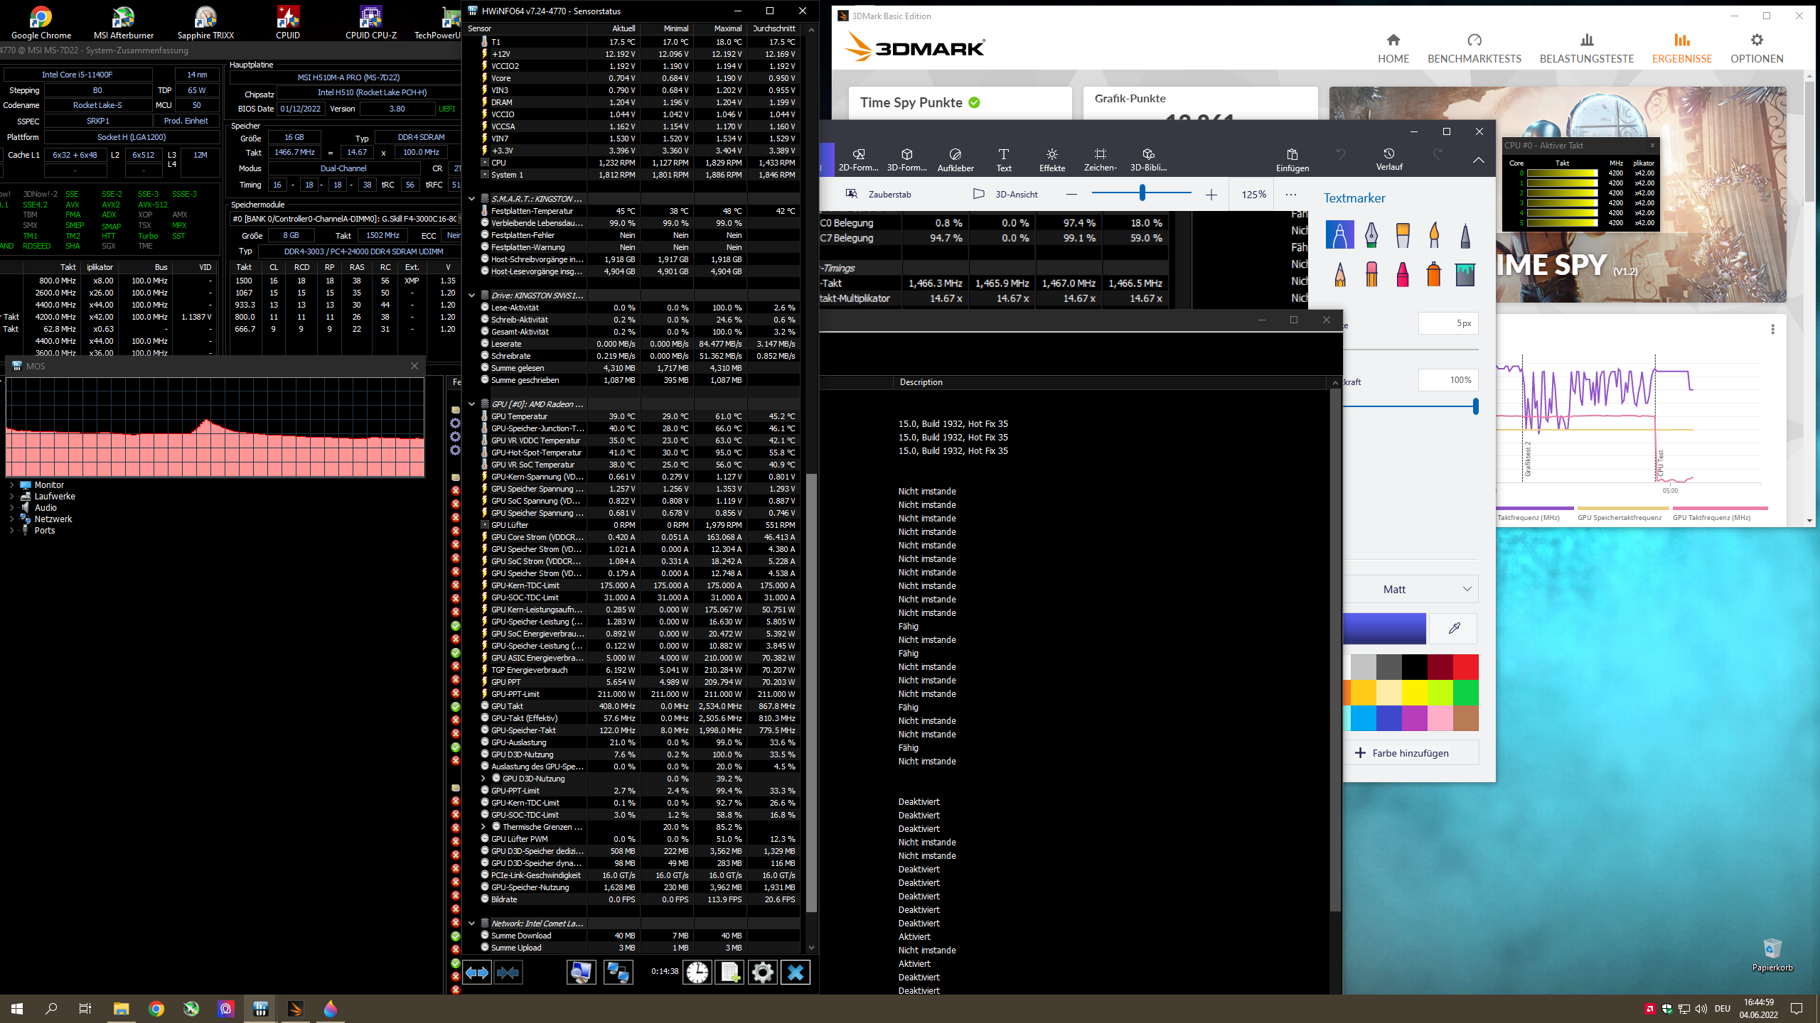Expand the Netzwerk tree node
This screenshot has width=1820, height=1023.
pyautogui.click(x=11, y=519)
